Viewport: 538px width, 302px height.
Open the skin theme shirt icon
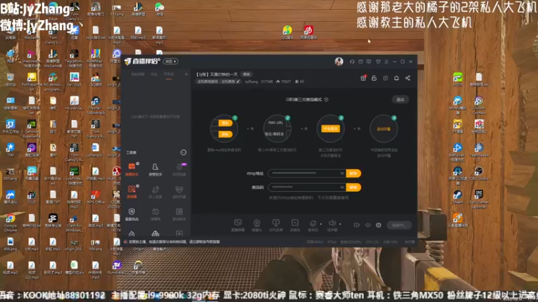tap(378, 62)
